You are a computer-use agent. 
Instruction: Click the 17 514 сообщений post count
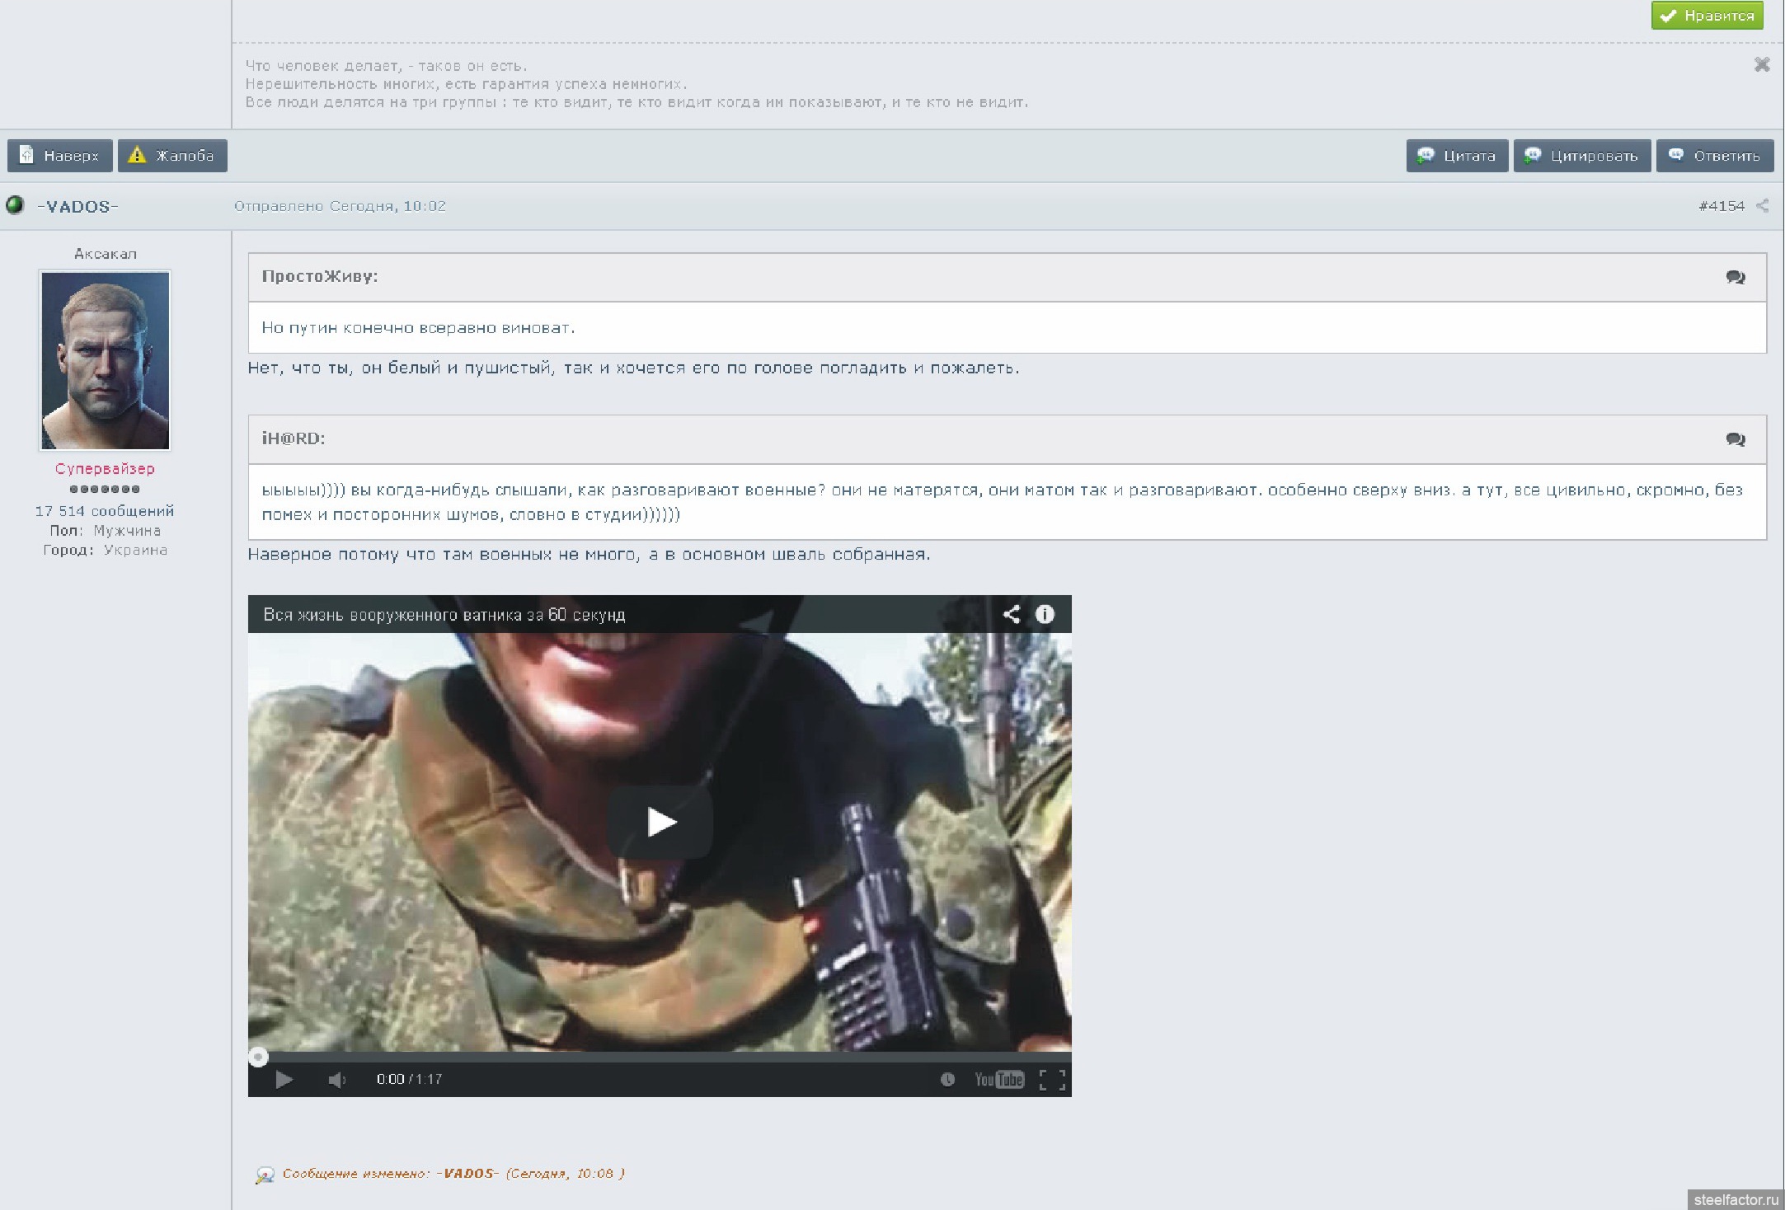click(105, 511)
